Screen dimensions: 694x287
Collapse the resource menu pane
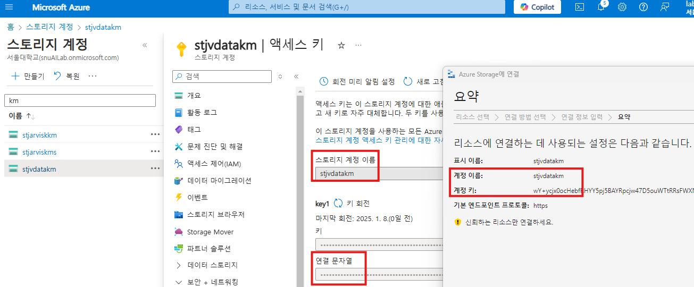tap(296, 77)
